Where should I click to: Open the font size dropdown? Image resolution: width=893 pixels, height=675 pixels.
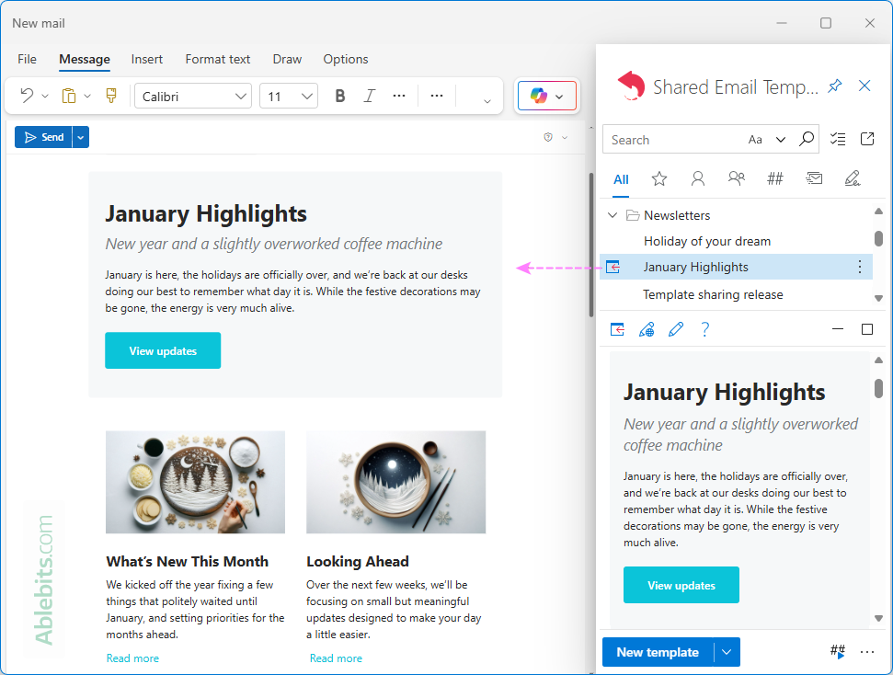tap(306, 95)
